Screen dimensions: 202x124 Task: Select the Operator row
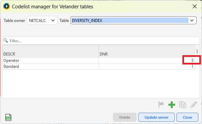pos(98,60)
